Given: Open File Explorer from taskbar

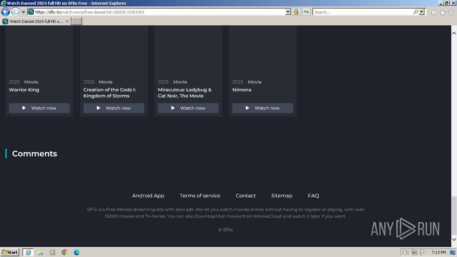Looking at the screenshot, I should [x=40, y=252].
